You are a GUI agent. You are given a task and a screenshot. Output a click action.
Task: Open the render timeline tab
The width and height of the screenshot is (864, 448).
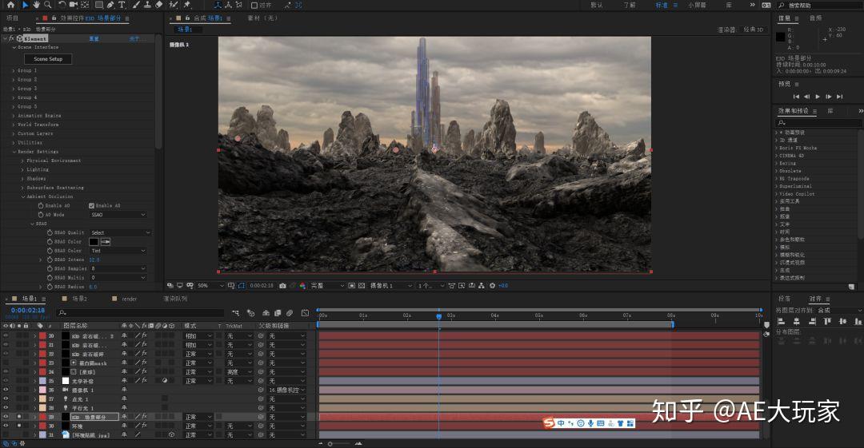point(129,299)
